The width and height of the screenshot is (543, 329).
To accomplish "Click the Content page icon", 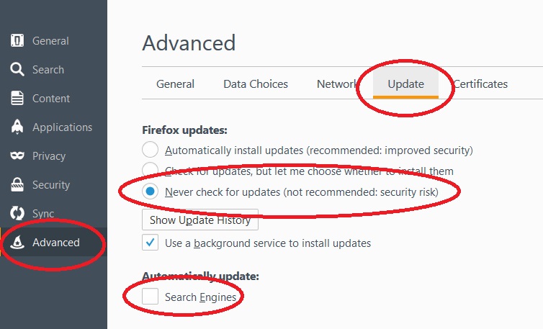I will 17,99.
